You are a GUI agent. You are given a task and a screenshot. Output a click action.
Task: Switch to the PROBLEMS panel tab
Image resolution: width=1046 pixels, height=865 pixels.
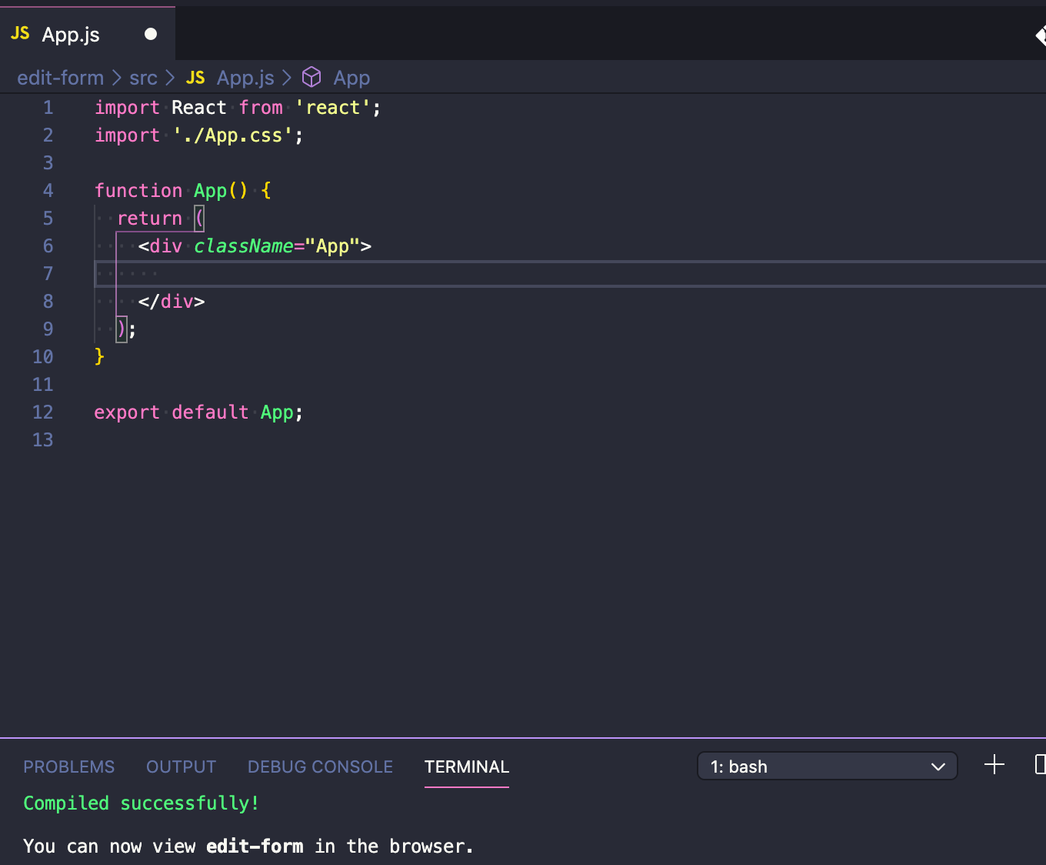(x=68, y=766)
